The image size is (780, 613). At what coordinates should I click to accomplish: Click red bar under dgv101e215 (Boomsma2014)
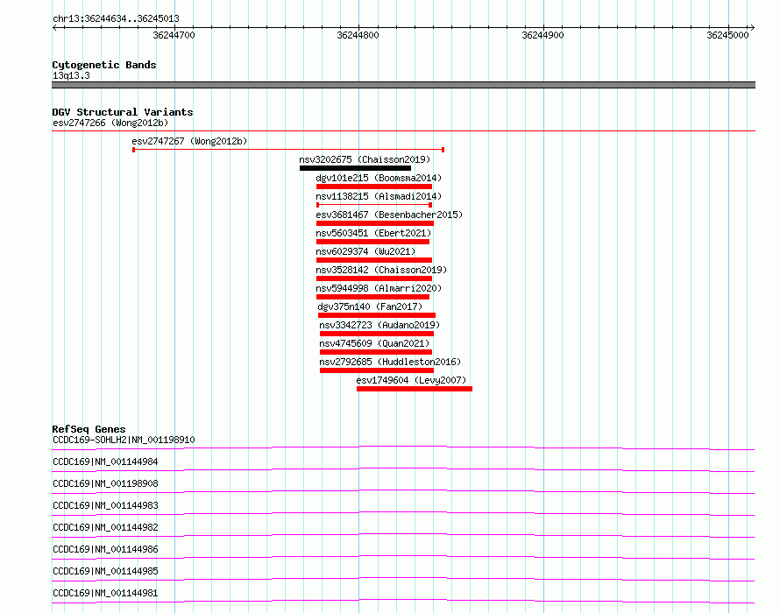[374, 187]
